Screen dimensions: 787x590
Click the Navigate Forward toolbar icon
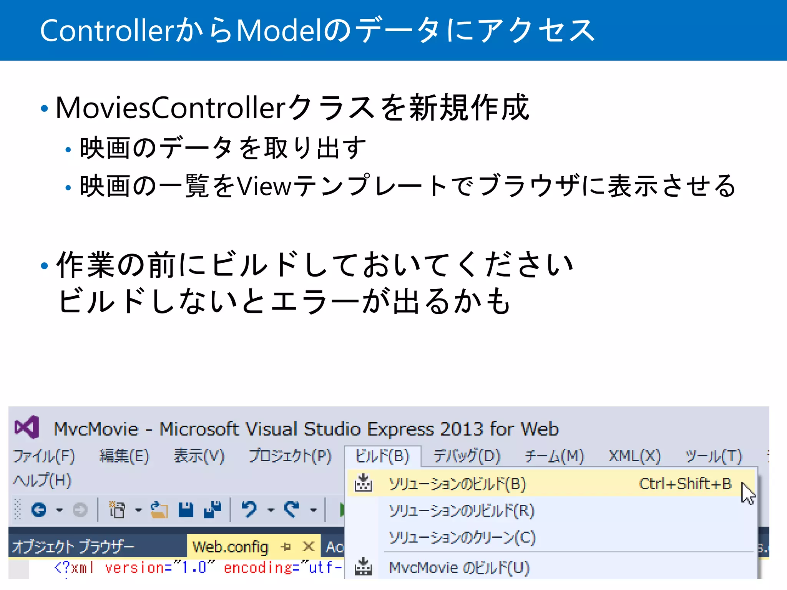(80, 510)
